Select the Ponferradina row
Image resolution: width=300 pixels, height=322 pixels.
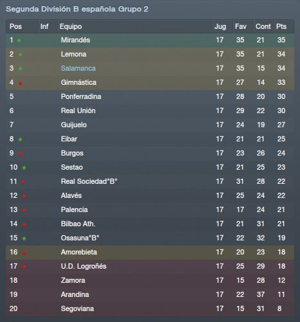150,96
